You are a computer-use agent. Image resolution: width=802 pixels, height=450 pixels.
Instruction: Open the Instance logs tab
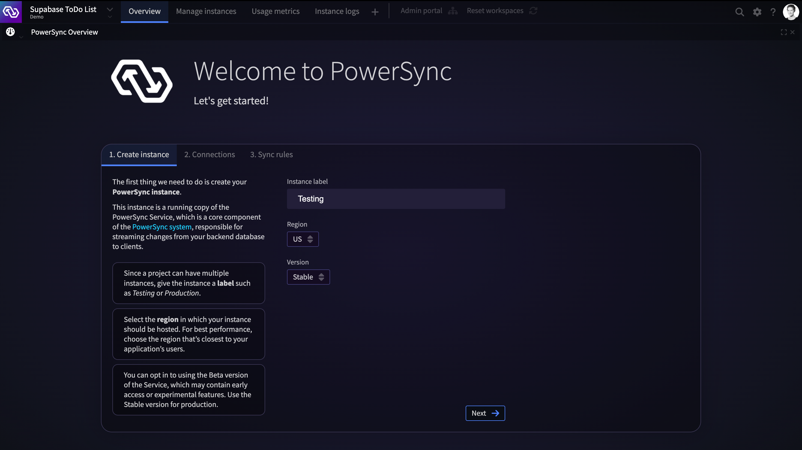pyautogui.click(x=337, y=11)
